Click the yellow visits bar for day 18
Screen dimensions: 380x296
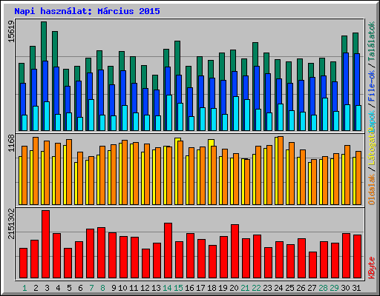211,172
